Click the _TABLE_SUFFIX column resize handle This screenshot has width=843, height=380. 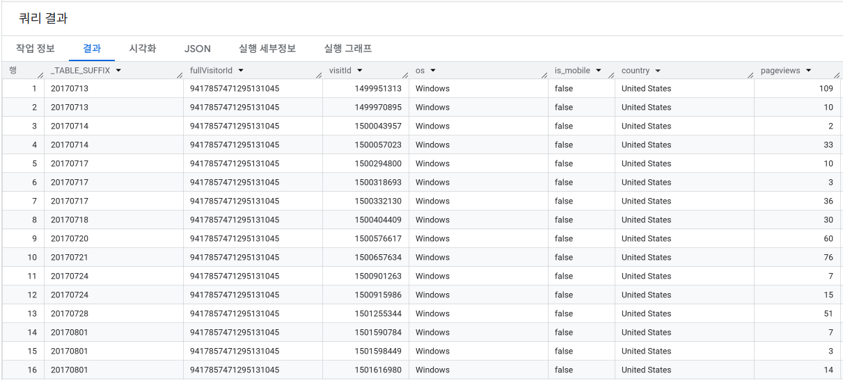click(x=179, y=75)
